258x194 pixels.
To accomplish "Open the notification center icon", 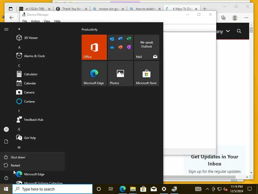I will tap(250, 189).
